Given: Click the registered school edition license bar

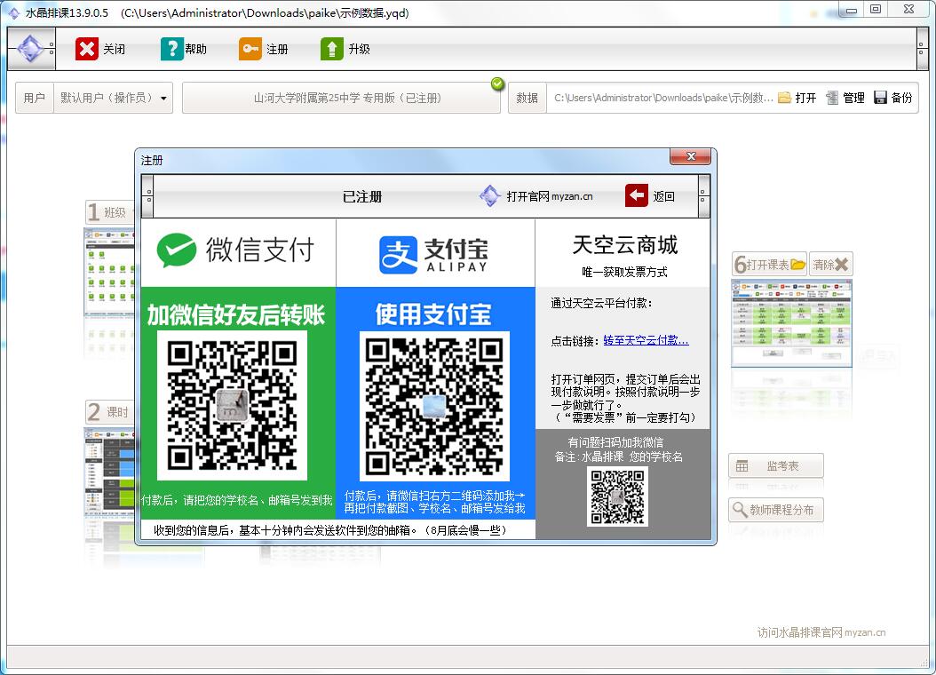Looking at the screenshot, I should point(341,98).
